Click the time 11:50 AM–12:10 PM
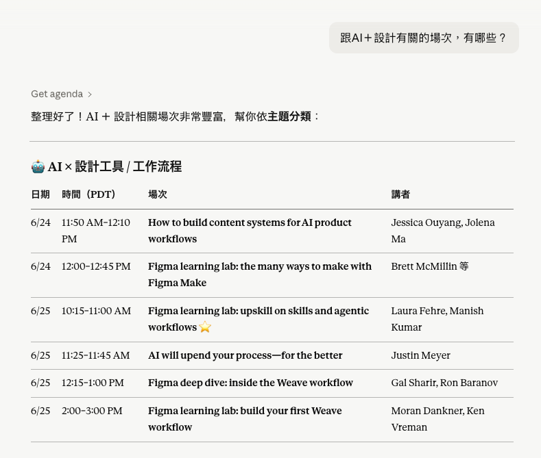 pos(96,231)
